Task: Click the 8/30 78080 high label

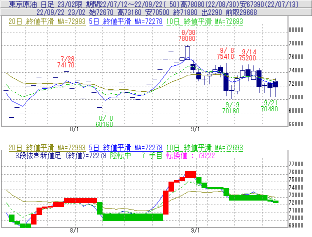Action: [187, 35]
